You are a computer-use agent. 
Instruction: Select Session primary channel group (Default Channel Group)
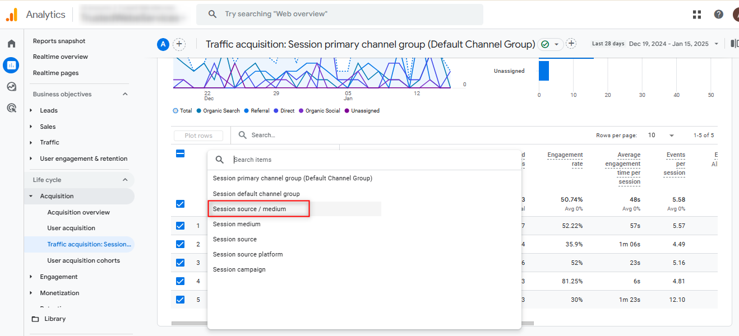coord(294,178)
